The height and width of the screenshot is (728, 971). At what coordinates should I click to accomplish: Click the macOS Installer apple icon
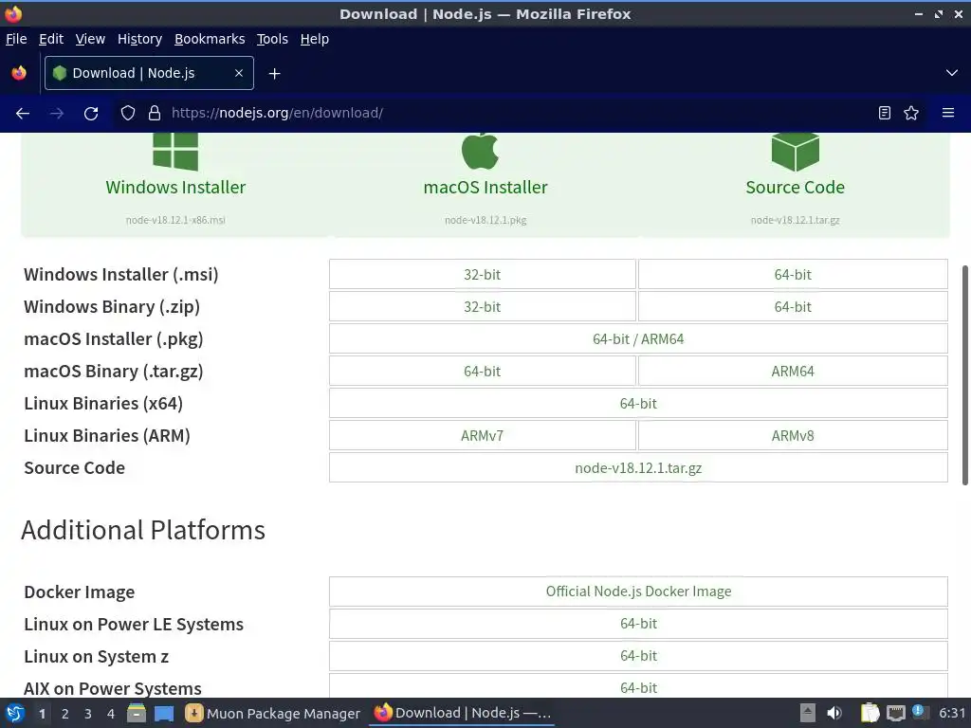pyautogui.click(x=480, y=151)
